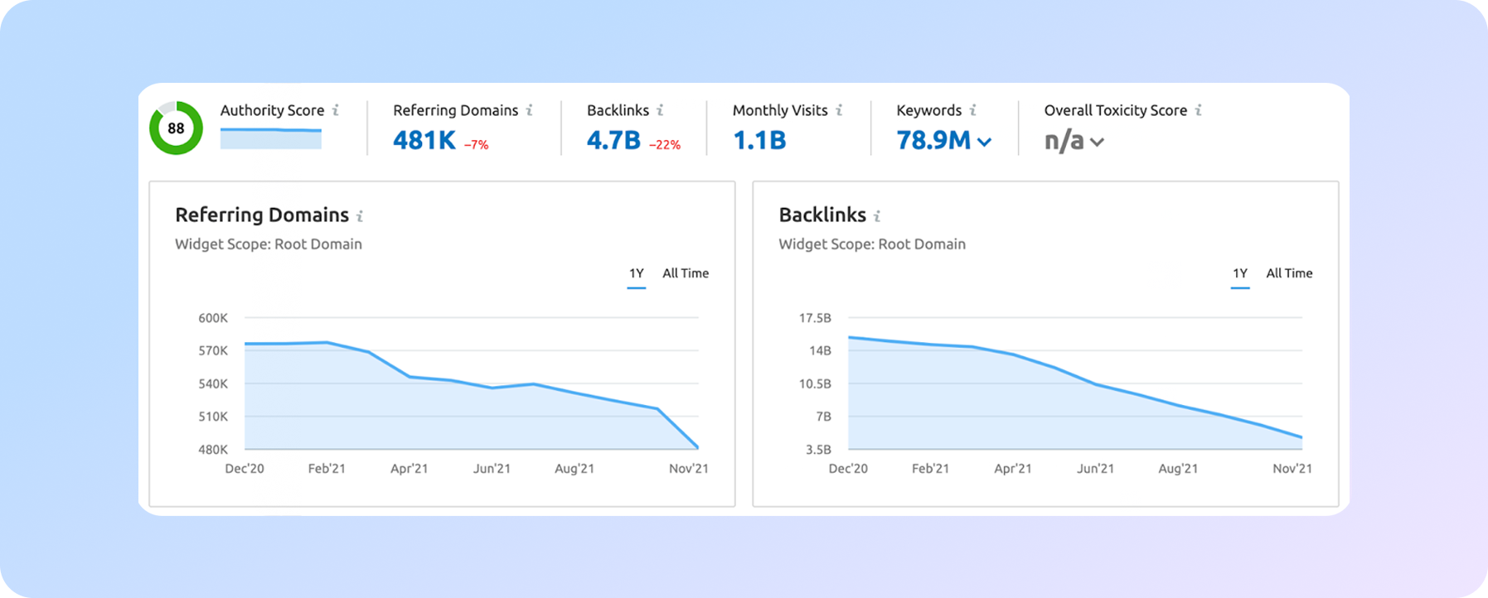Click the info icon beside Backlinks metric header
Viewport: 1488px width, 598px height.
660,110
